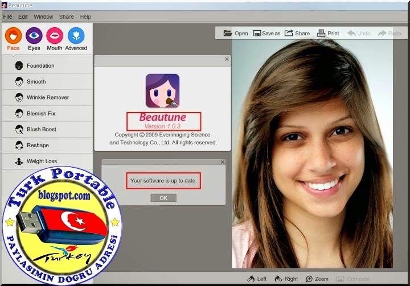410x286 pixels.
Task: Open the Share menu
Action: click(x=67, y=16)
